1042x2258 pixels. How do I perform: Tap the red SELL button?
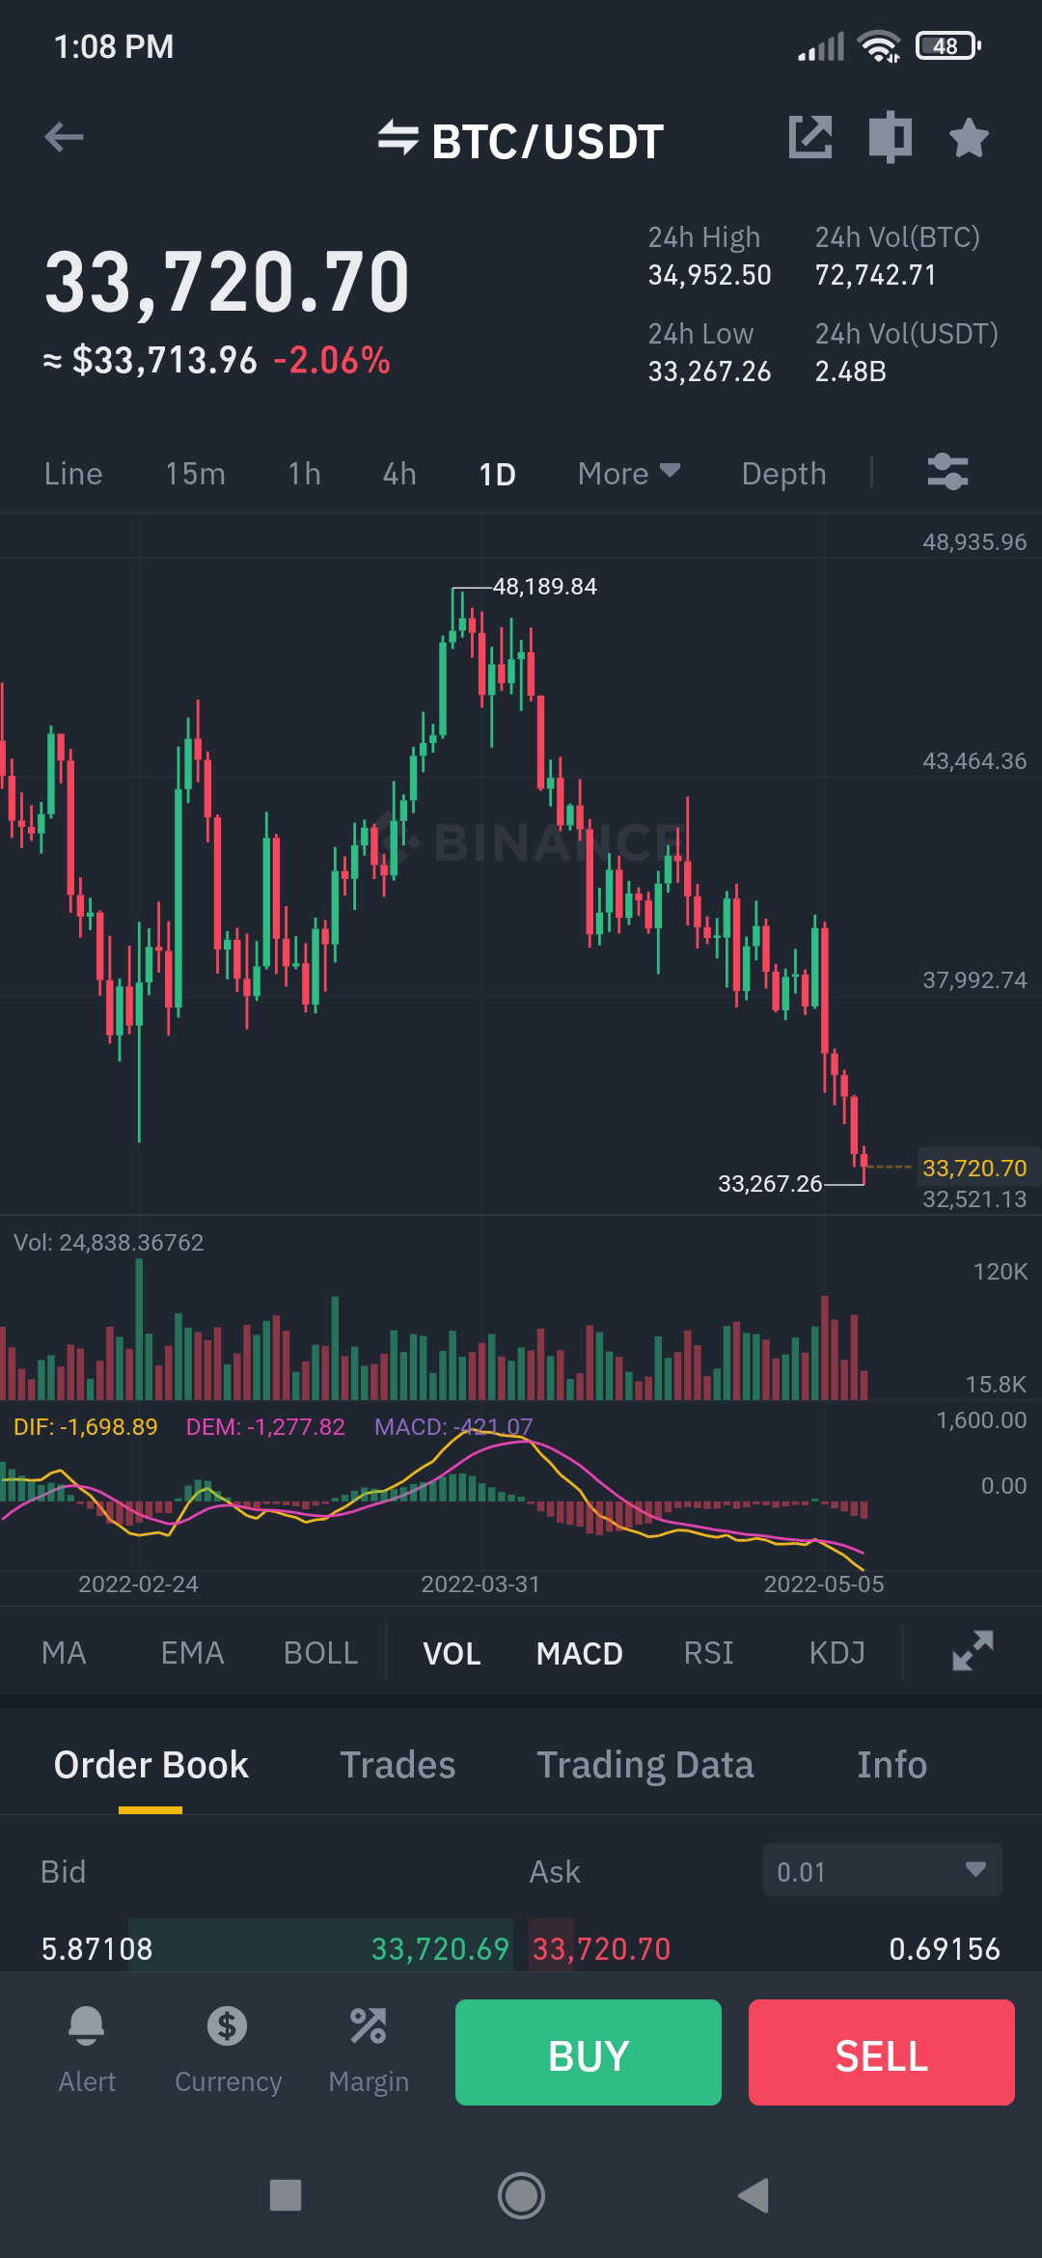pos(882,2052)
